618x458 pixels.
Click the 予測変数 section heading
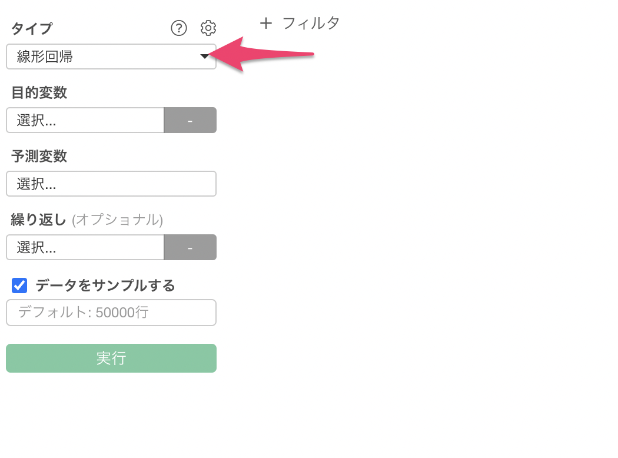[x=39, y=156]
